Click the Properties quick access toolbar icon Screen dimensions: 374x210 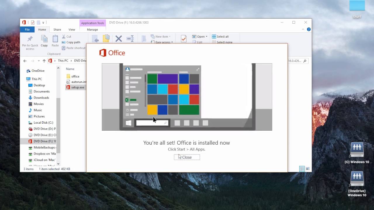click(x=33, y=22)
